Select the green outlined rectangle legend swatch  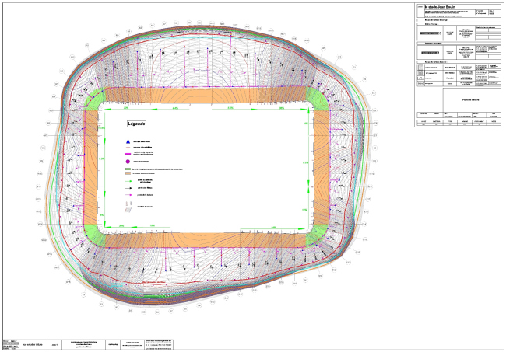coord(126,168)
